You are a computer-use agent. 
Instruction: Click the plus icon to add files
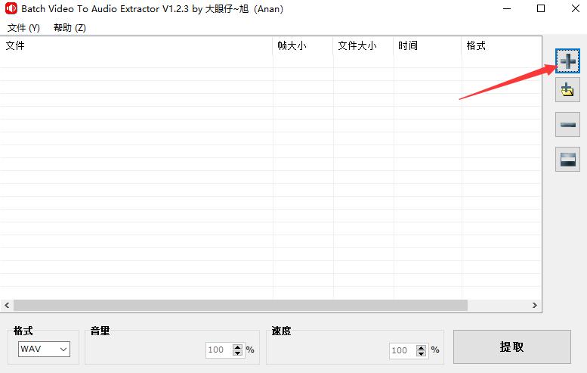click(567, 61)
